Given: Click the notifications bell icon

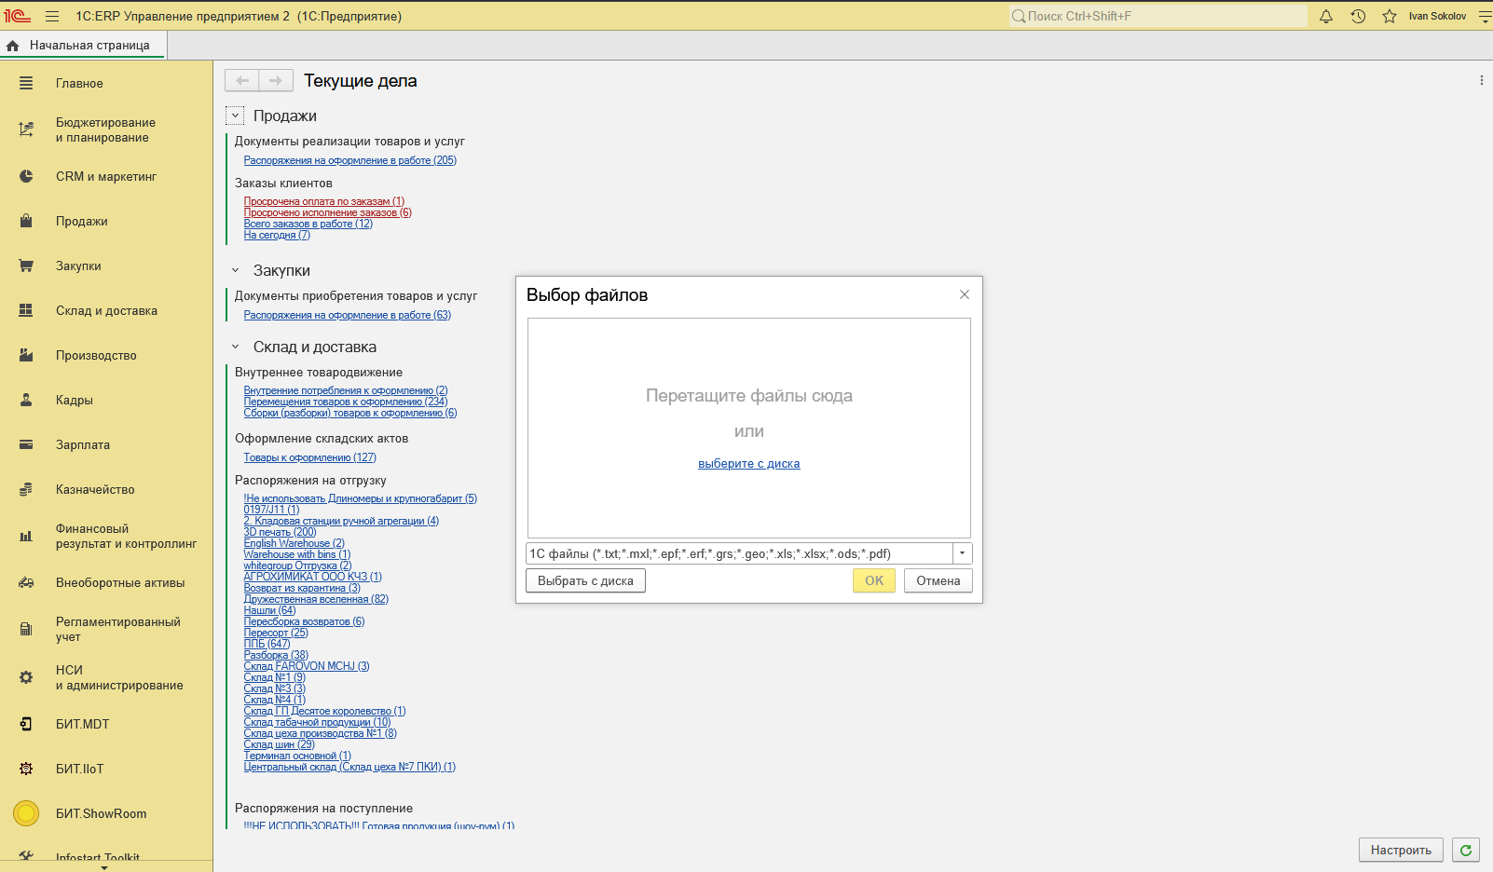Looking at the screenshot, I should point(1326,16).
